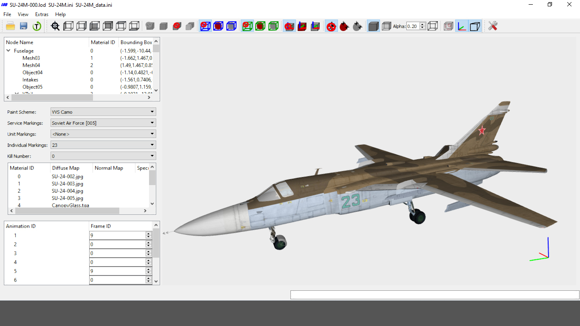Click the gray bomb with sparkle icon
Image resolution: width=580 pixels, height=326 pixels.
click(357, 26)
